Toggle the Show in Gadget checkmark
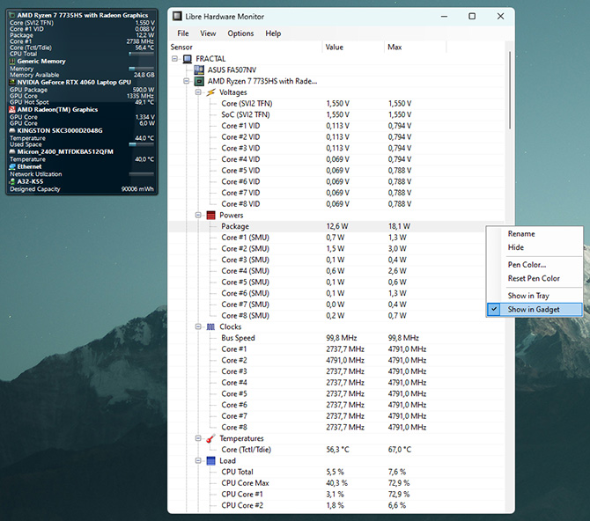This screenshot has width=590, height=521. (x=494, y=309)
